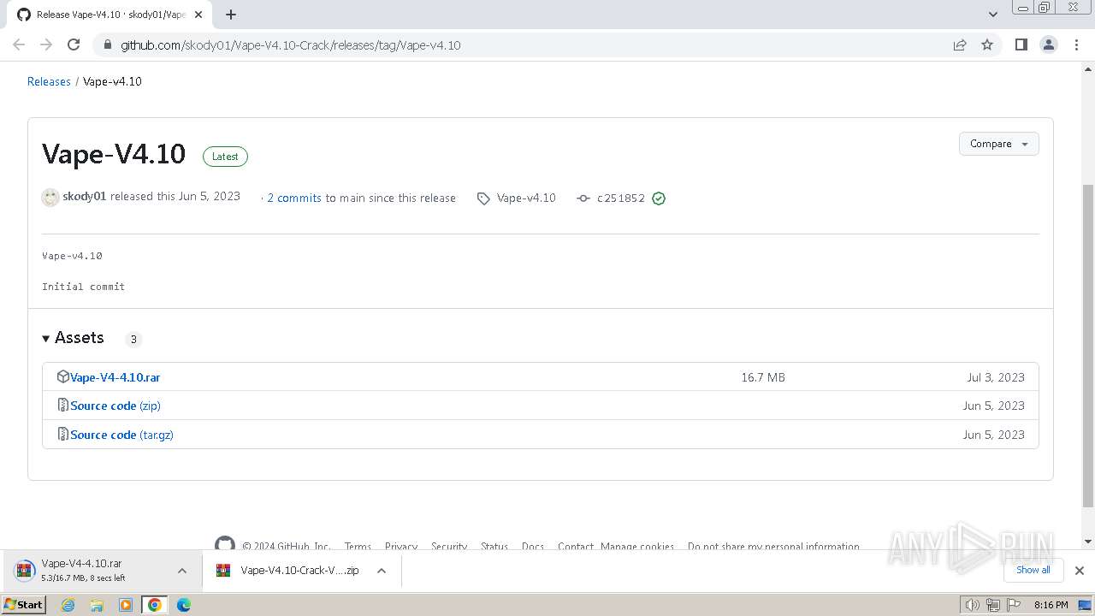The width and height of the screenshot is (1095, 616).
Task: Click the volume speaker icon in system tray
Action: click(x=972, y=605)
